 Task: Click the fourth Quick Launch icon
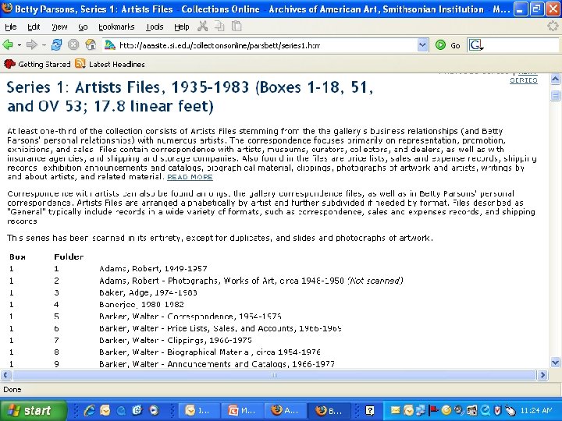click(x=137, y=410)
